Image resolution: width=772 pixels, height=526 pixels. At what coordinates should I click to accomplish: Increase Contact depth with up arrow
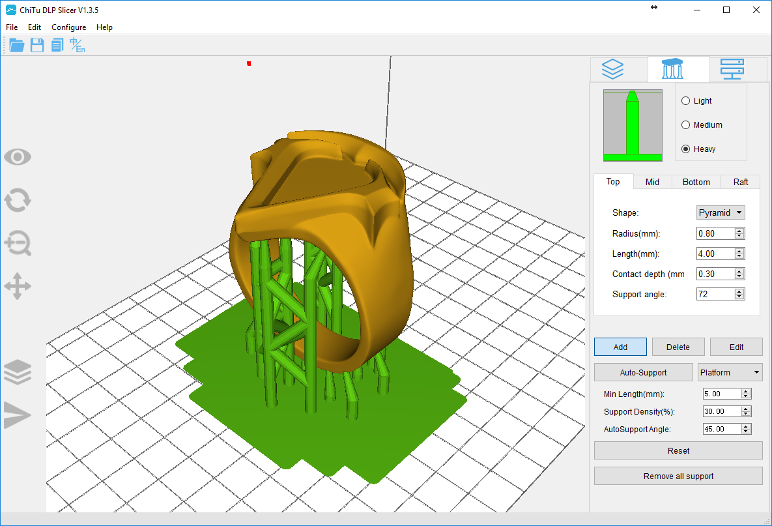[x=739, y=271]
